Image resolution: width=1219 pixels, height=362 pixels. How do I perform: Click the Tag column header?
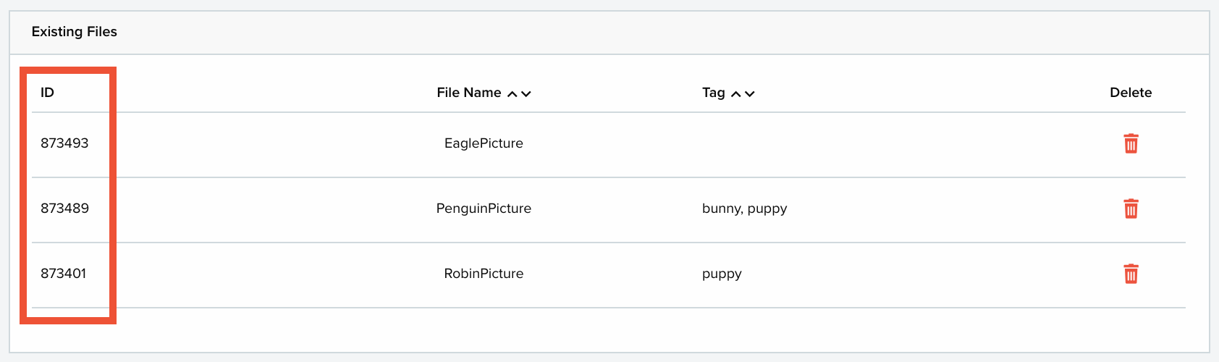coord(714,93)
